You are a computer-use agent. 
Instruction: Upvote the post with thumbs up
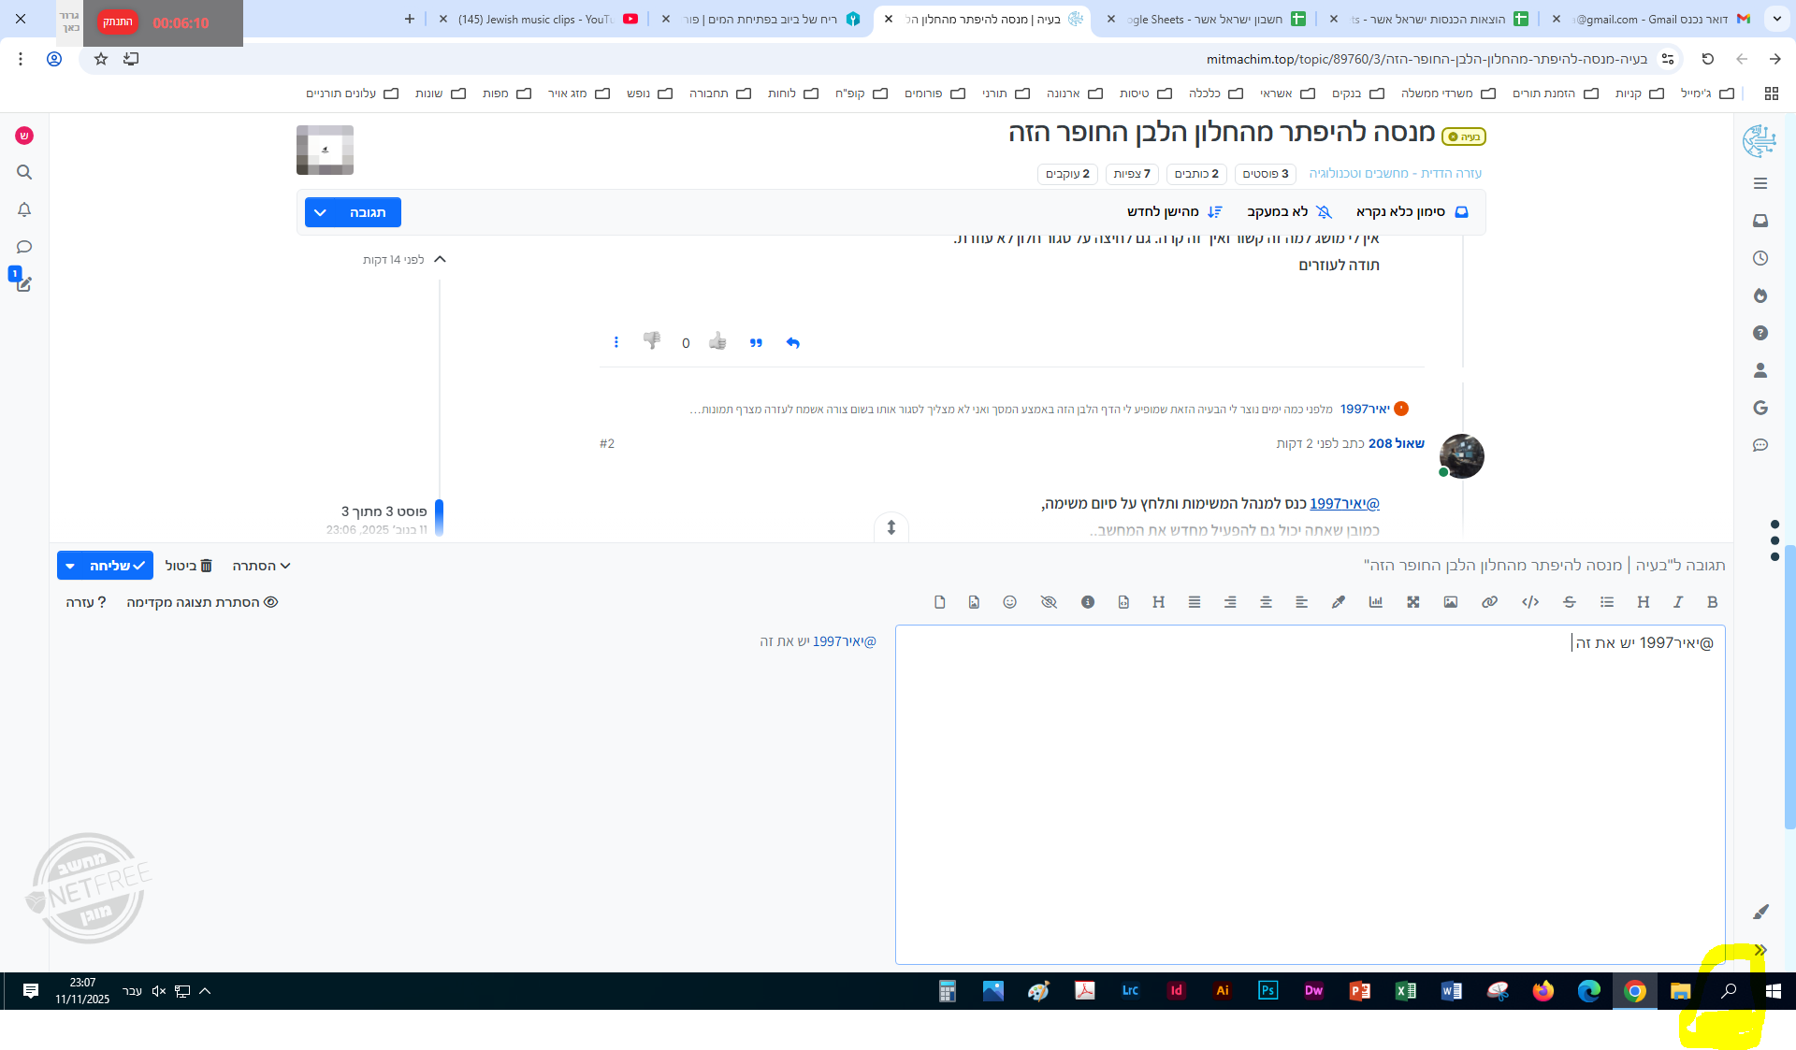tap(717, 342)
